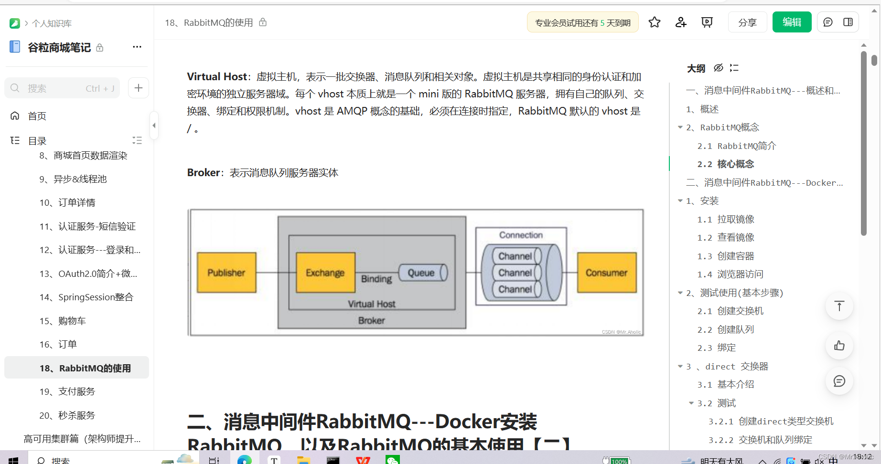Select 首页 in the left navigation
The height and width of the screenshot is (464, 881).
point(36,116)
